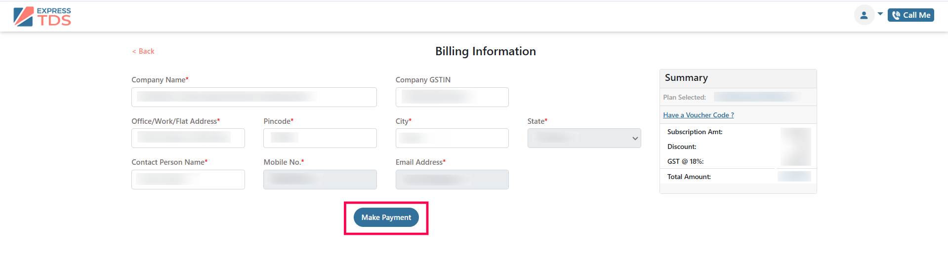
Task: Click the City input field
Action: [452, 138]
